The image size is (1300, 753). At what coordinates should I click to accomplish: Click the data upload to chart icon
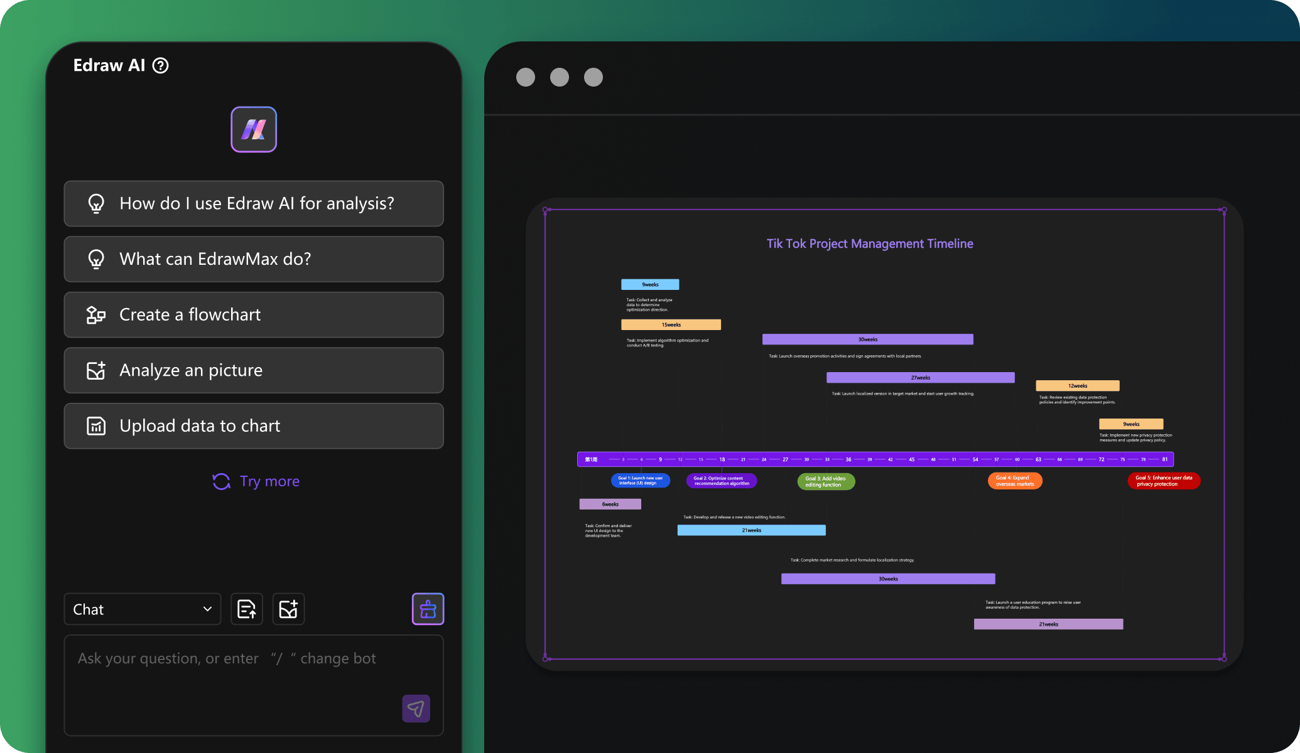pyautogui.click(x=96, y=424)
